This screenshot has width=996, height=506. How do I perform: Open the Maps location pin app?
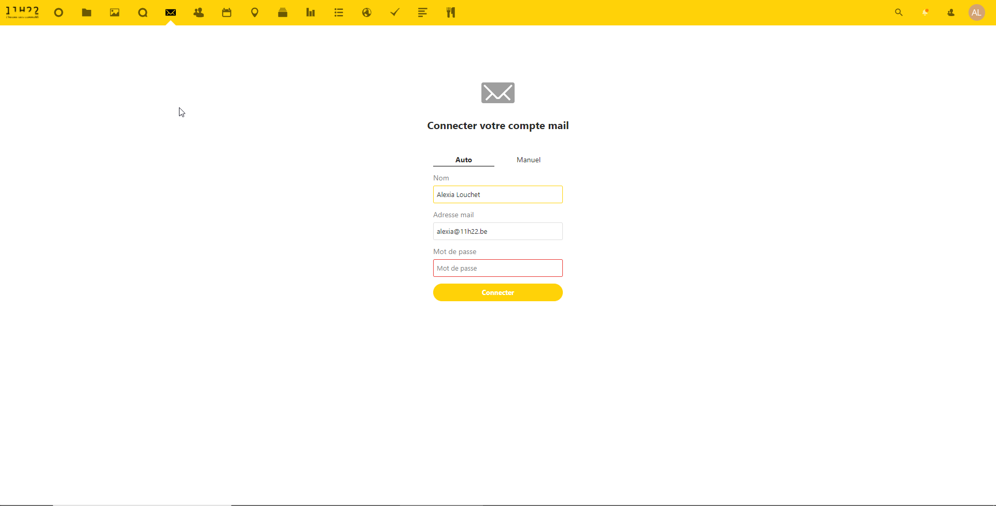click(255, 13)
